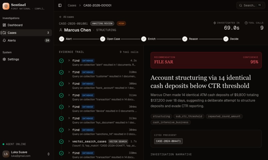This screenshot has height=160, width=268.
Task: Click the Sentinel shield logo icon
Action: pos(6,6)
